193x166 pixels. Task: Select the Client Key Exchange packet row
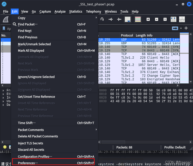click(x=139, y=72)
